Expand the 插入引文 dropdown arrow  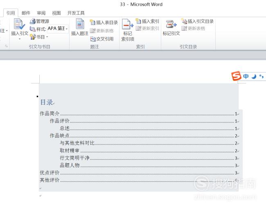(20, 39)
